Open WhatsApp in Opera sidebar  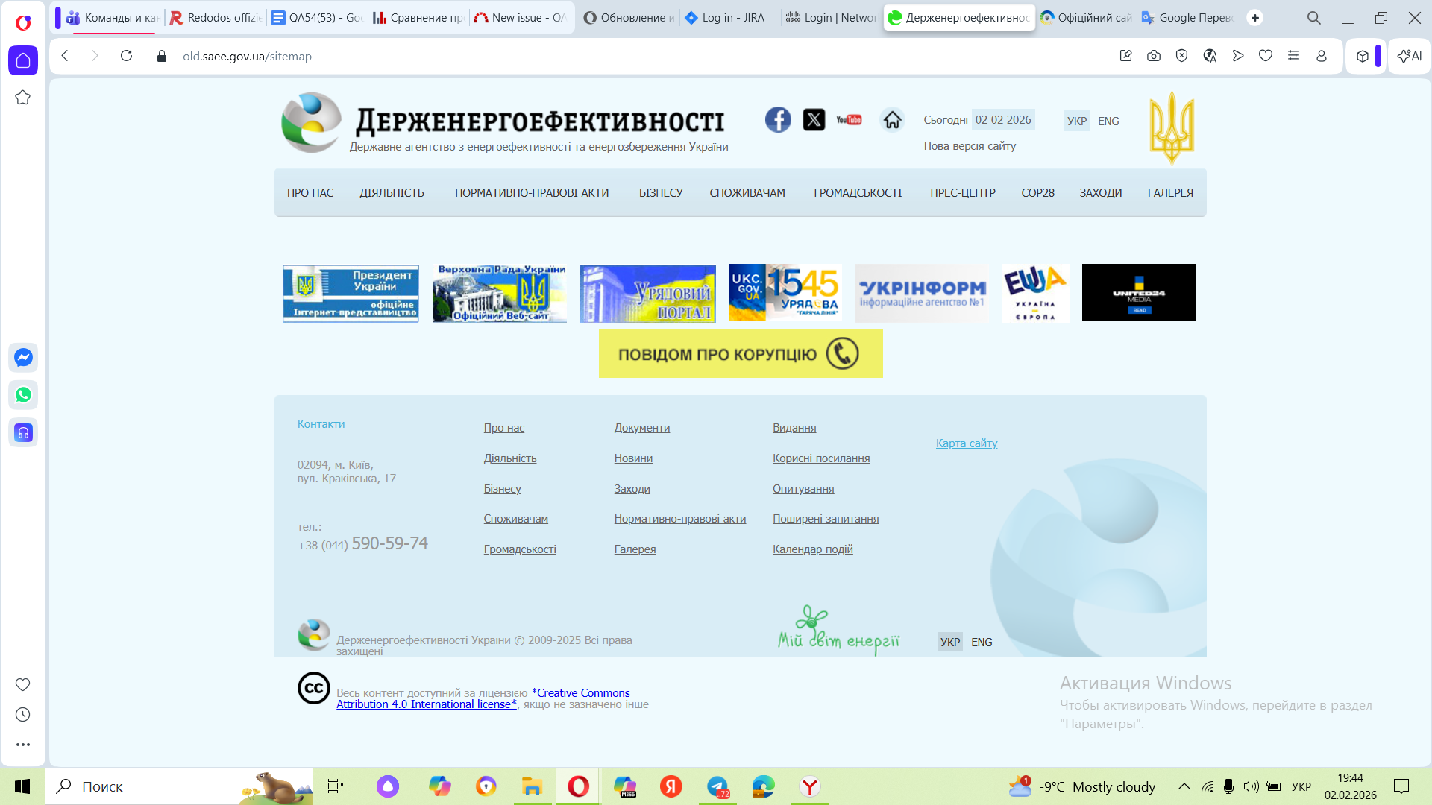coord(23,395)
